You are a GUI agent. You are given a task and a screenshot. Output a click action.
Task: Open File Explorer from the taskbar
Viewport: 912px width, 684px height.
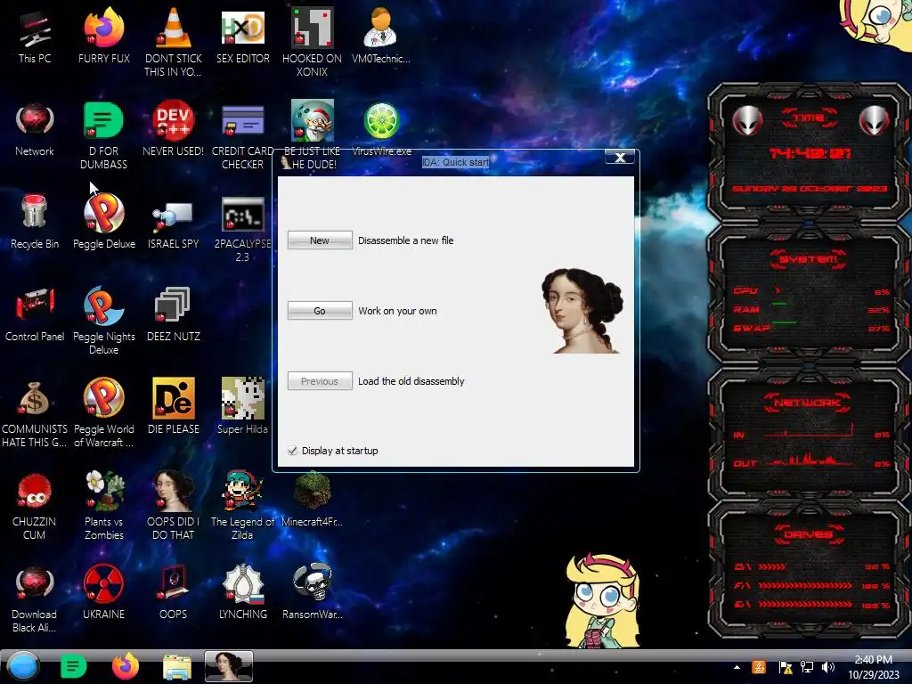[x=177, y=667]
